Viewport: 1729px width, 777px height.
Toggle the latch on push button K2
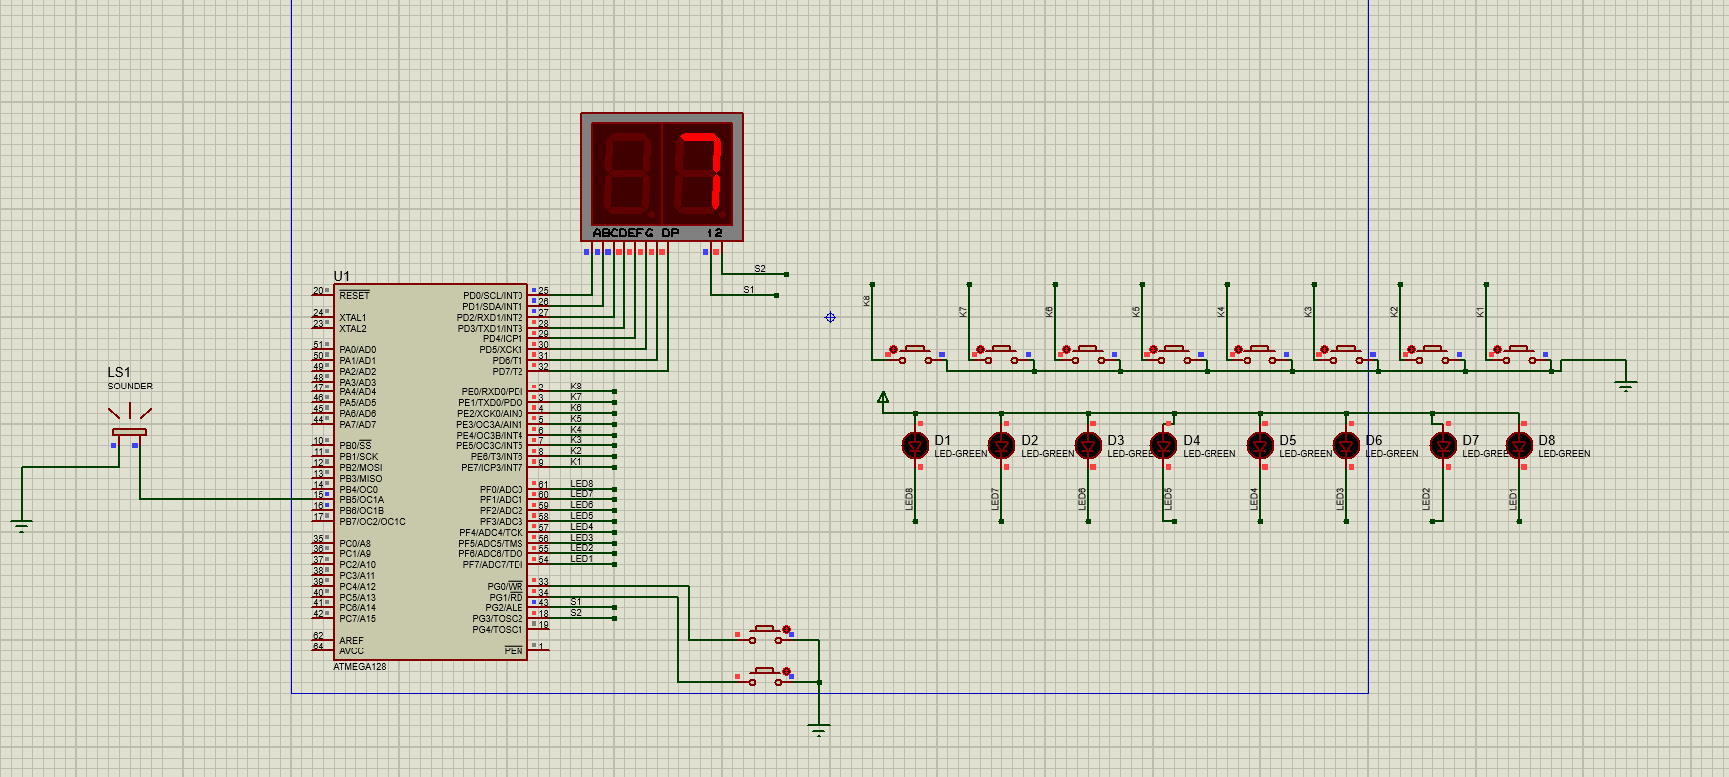pos(1411,349)
